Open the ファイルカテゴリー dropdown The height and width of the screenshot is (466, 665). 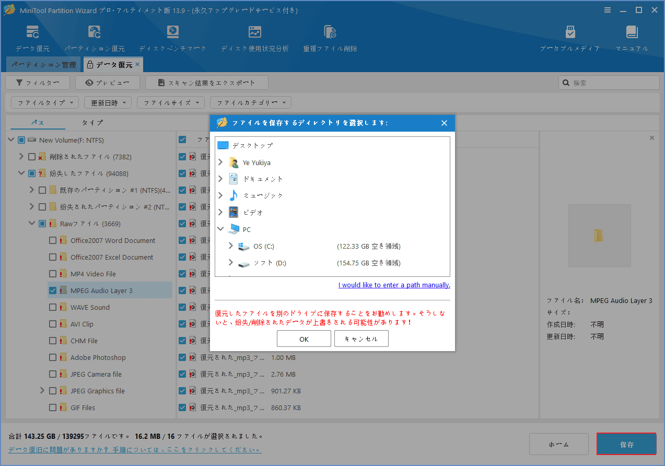(251, 103)
